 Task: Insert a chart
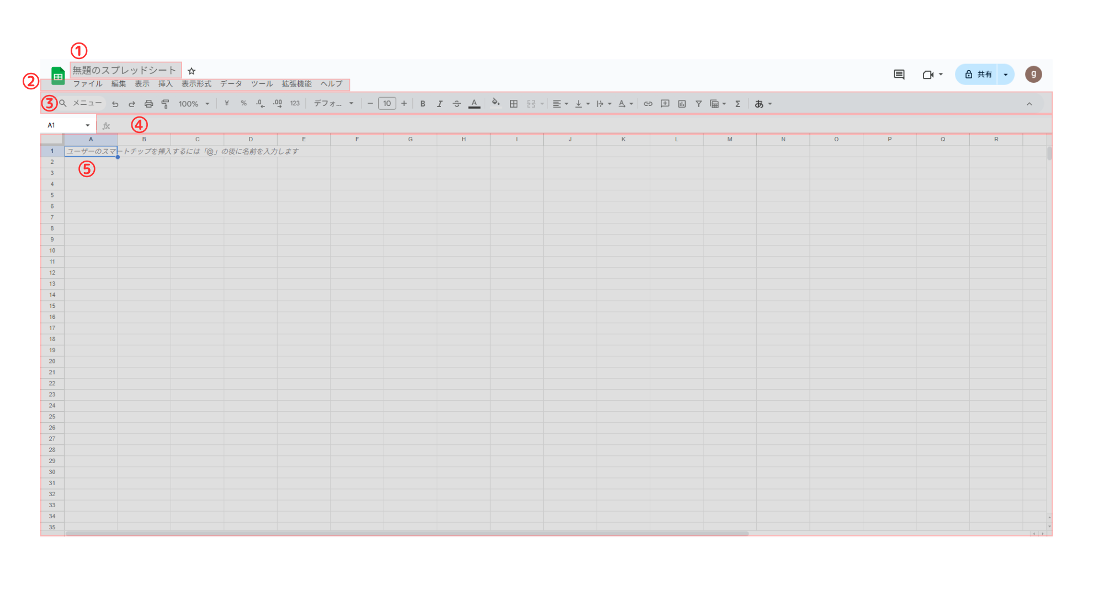pyautogui.click(x=682, y=104)
